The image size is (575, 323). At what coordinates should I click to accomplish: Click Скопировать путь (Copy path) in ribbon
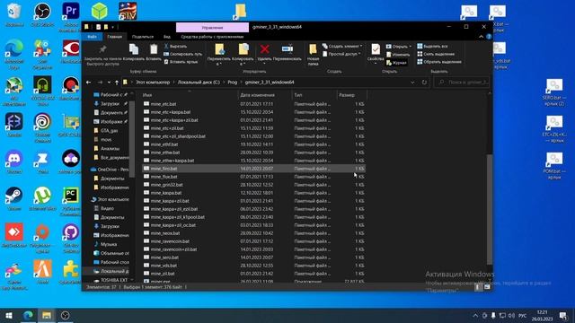click(182, 54)
